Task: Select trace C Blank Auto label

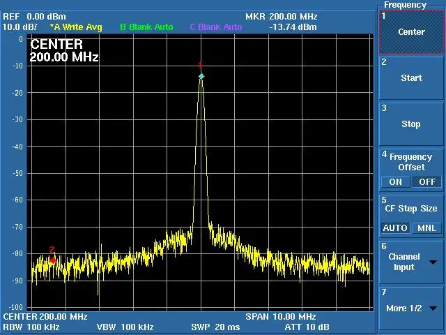Action: [x=216, y=27]
